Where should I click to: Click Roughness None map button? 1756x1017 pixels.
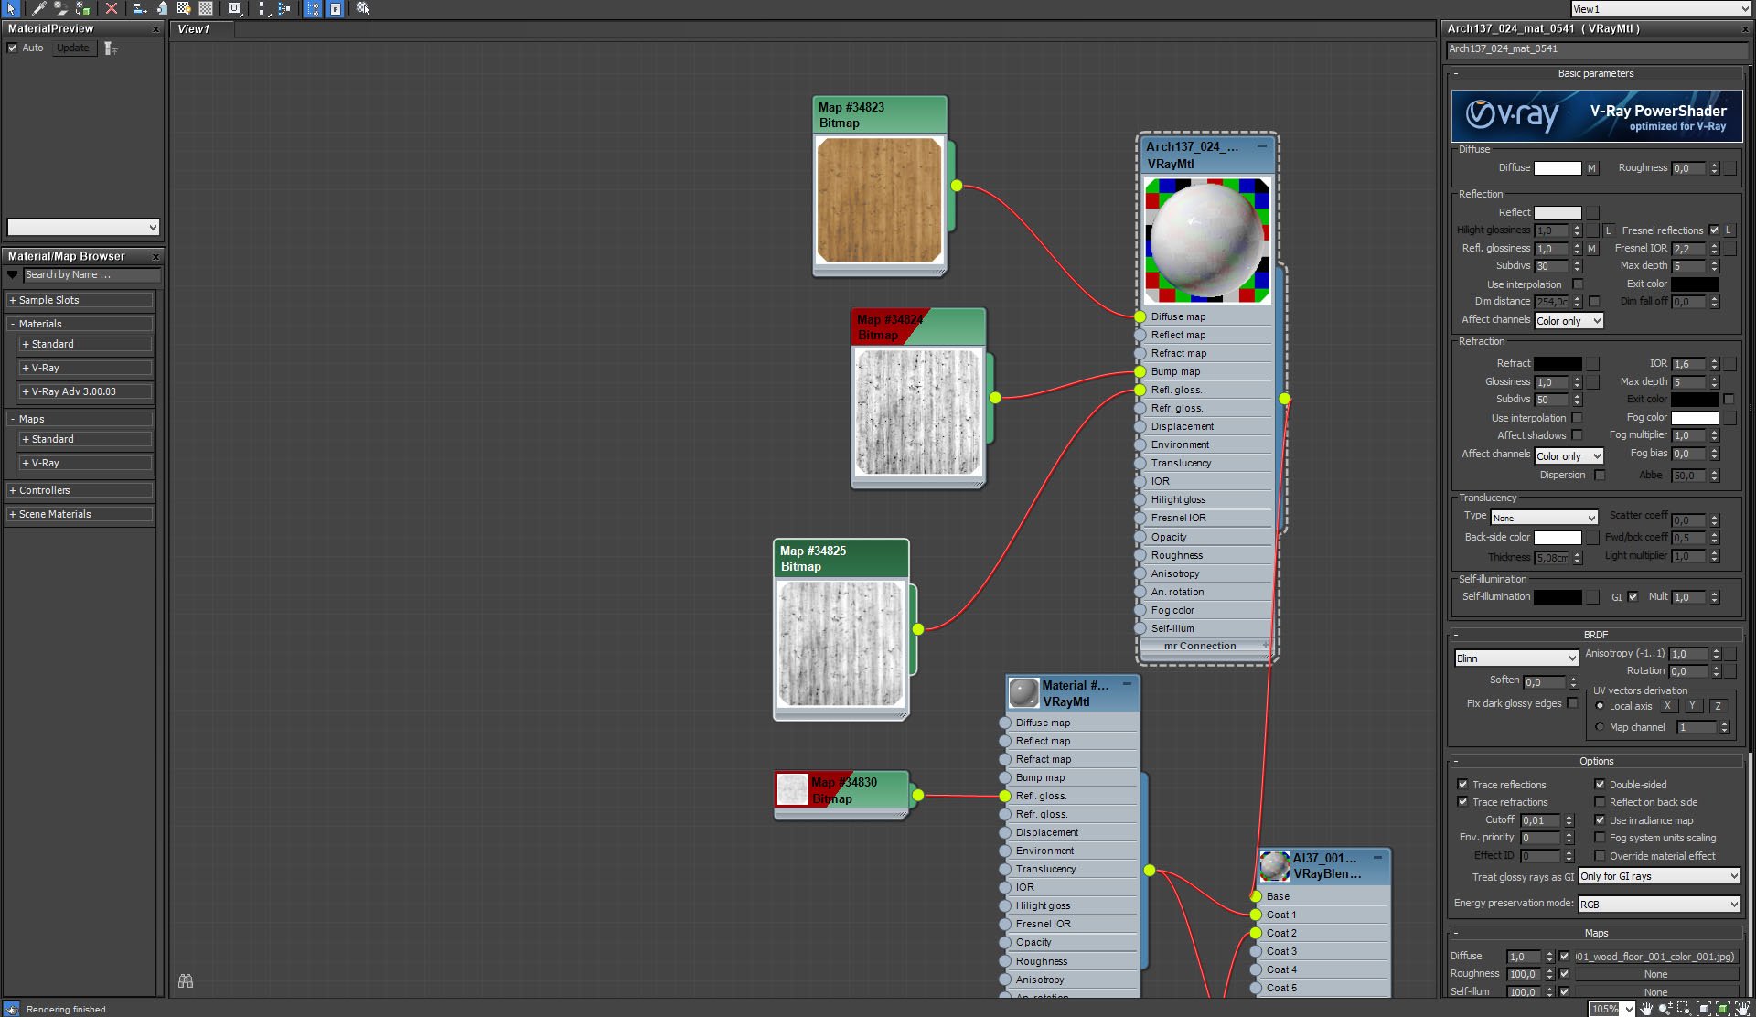click(1656, 974)
